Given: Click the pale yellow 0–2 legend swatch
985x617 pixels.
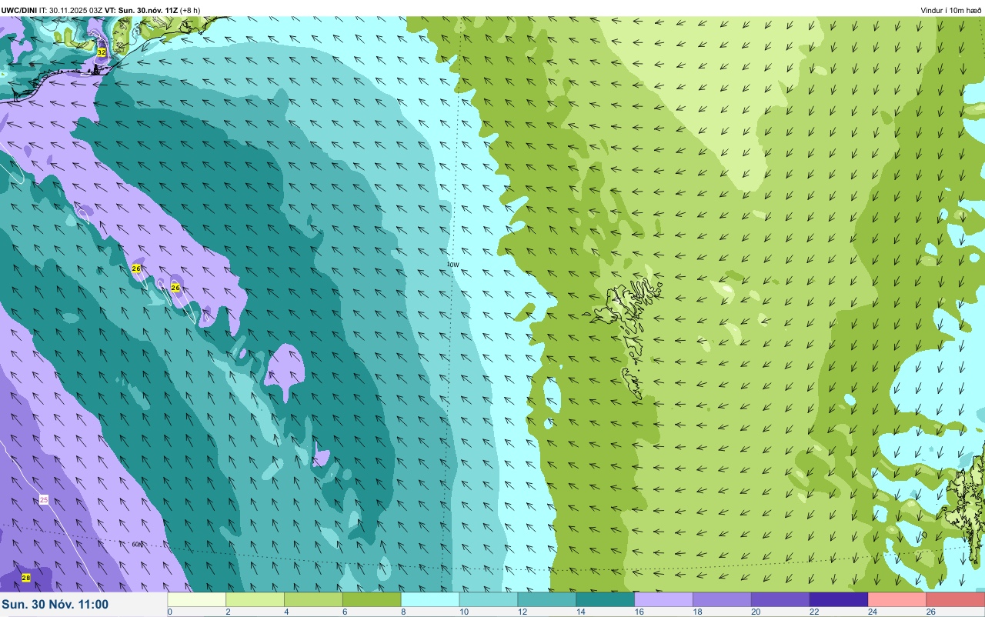Looking at the screenshot, I should [196, 599].
